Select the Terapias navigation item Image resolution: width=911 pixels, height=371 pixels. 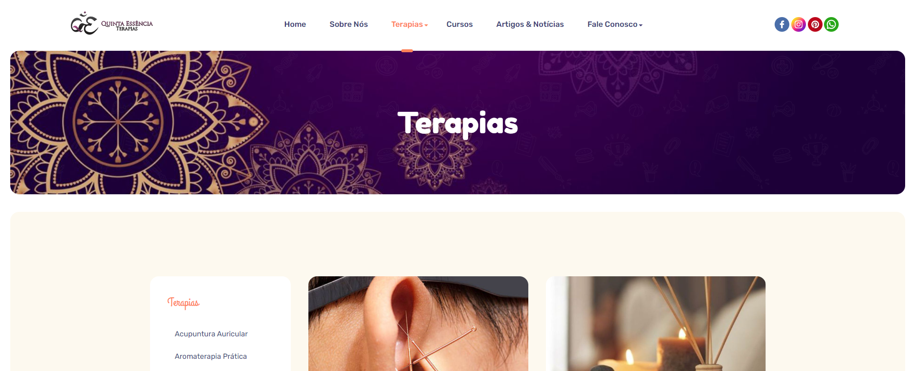[x=407, y=24]
